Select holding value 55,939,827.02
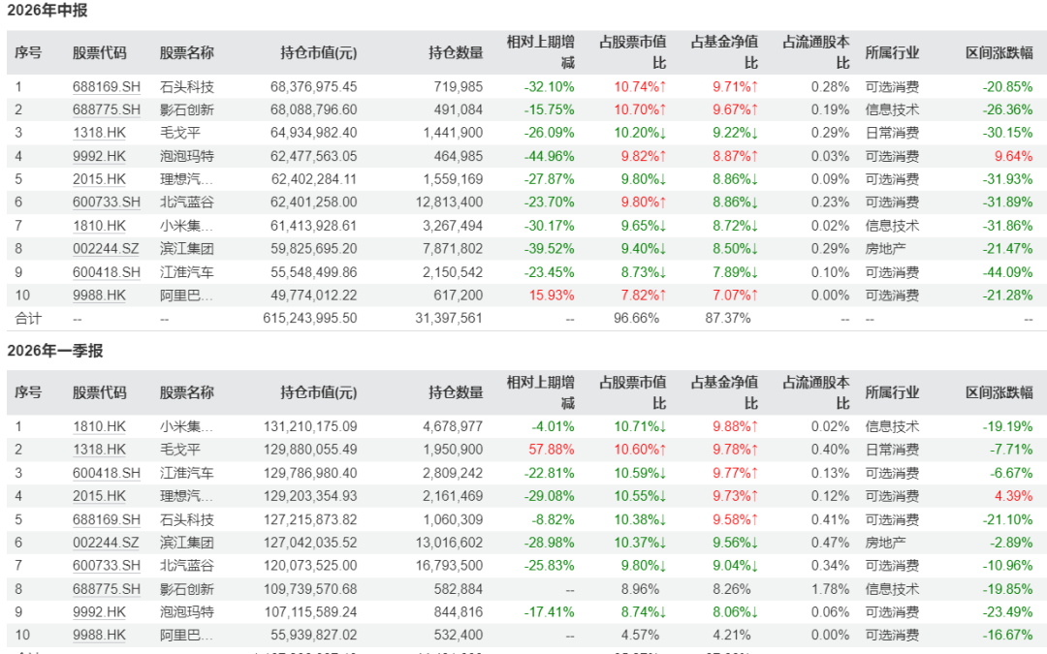Image resolution: width=1047 pixels, height=654 pixels. [x=314, y=636]
